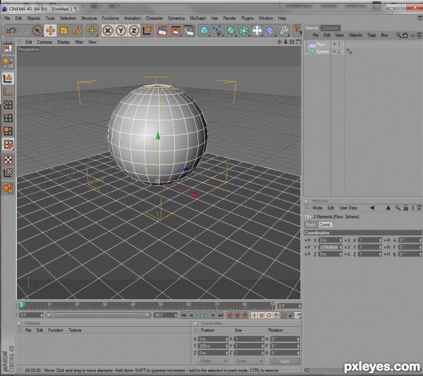Activate the Scale tool
The height and width of the screenshot is (376, 423).
tap(63, 31)
